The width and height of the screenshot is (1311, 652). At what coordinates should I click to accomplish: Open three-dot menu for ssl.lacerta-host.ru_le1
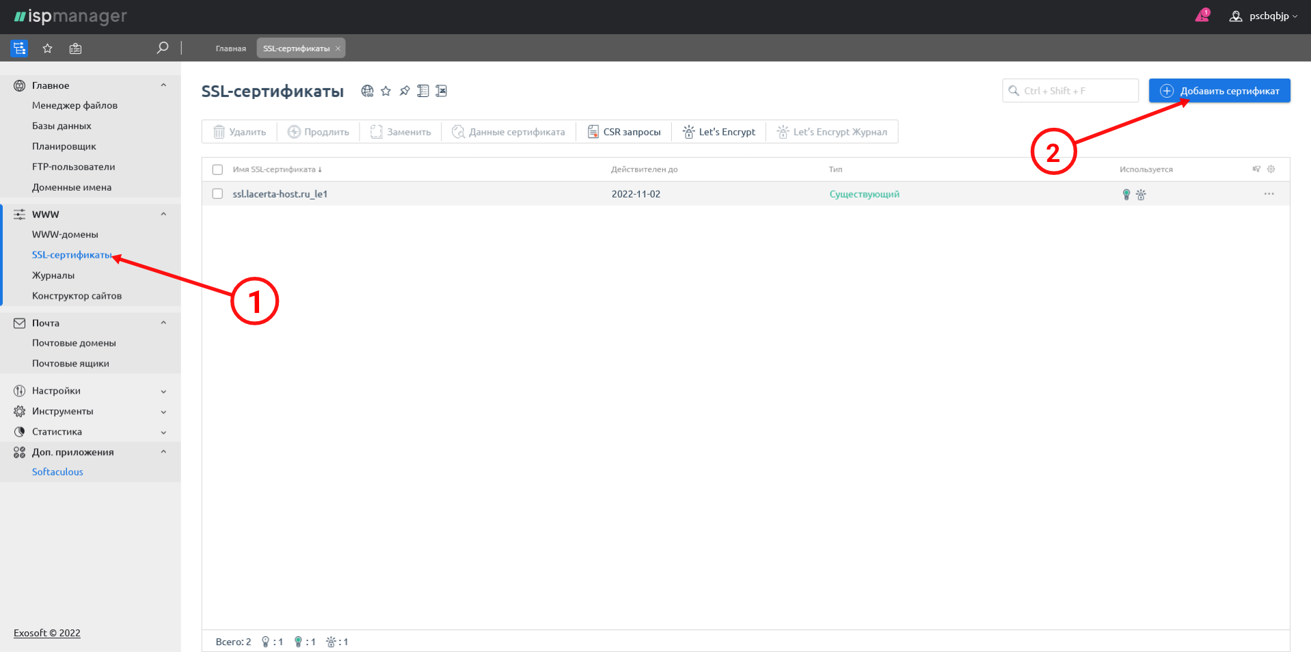[x=1269, y=194]
